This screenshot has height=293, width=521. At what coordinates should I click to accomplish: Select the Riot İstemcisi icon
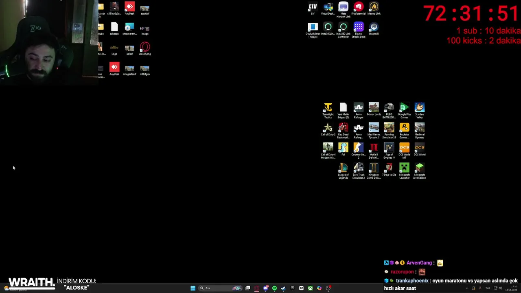click(x=359, y=9)
